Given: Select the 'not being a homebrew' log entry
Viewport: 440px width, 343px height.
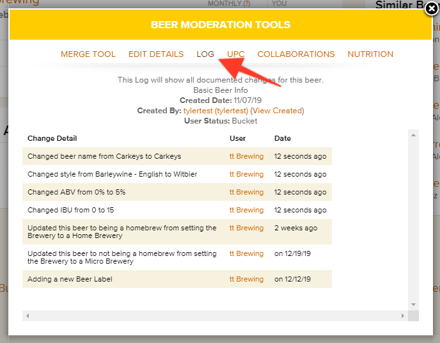Looking at the screenshot, I should 122,257.
